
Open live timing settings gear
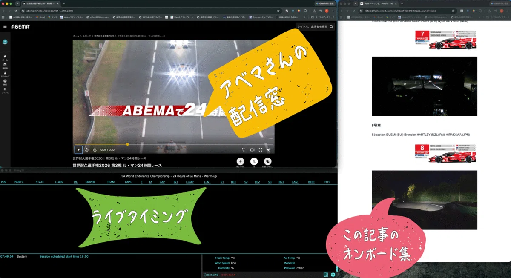click(x=333, y=275)
